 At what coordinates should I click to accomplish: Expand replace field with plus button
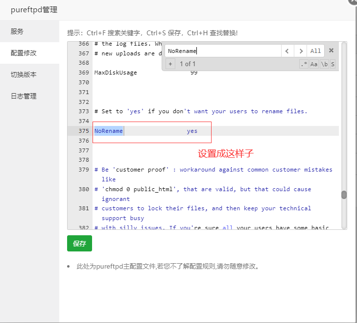pos(170,64)
